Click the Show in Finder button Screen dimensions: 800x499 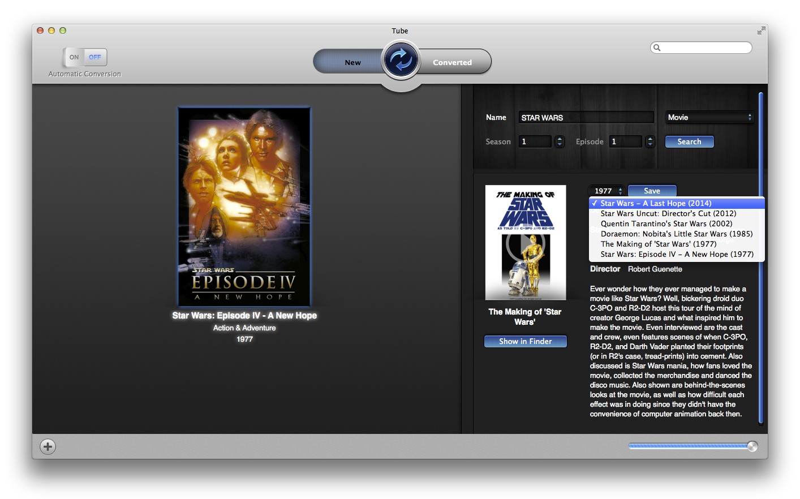(x=525, y=341)
